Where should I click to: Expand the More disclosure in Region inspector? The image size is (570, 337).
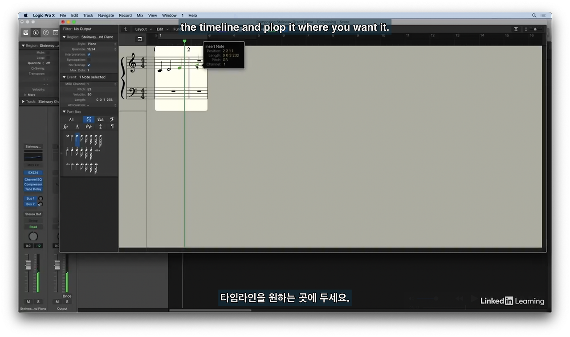pyautogui.click(x=25, y=95)
